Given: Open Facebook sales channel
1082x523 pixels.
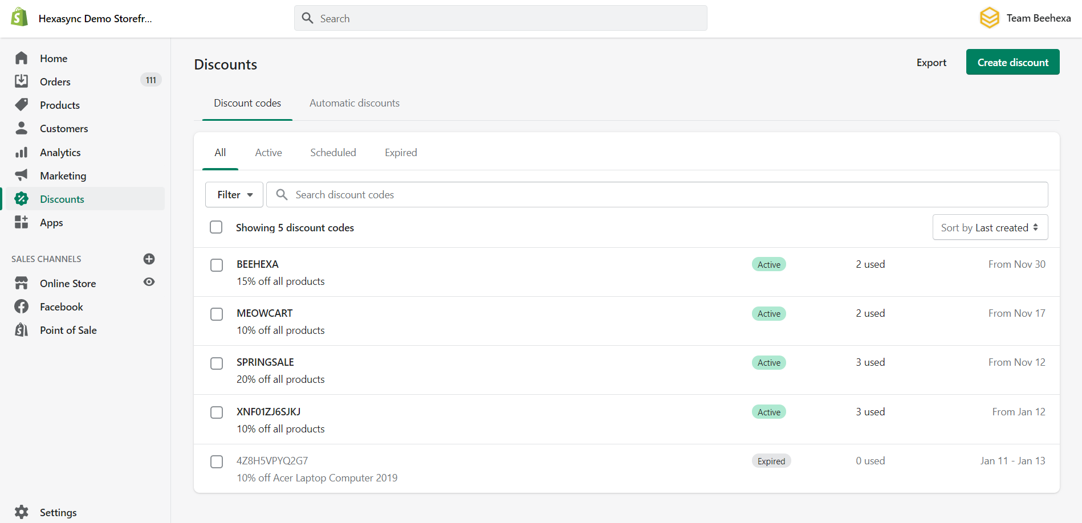Looking at the screenshot, I should tap(62, 307).
